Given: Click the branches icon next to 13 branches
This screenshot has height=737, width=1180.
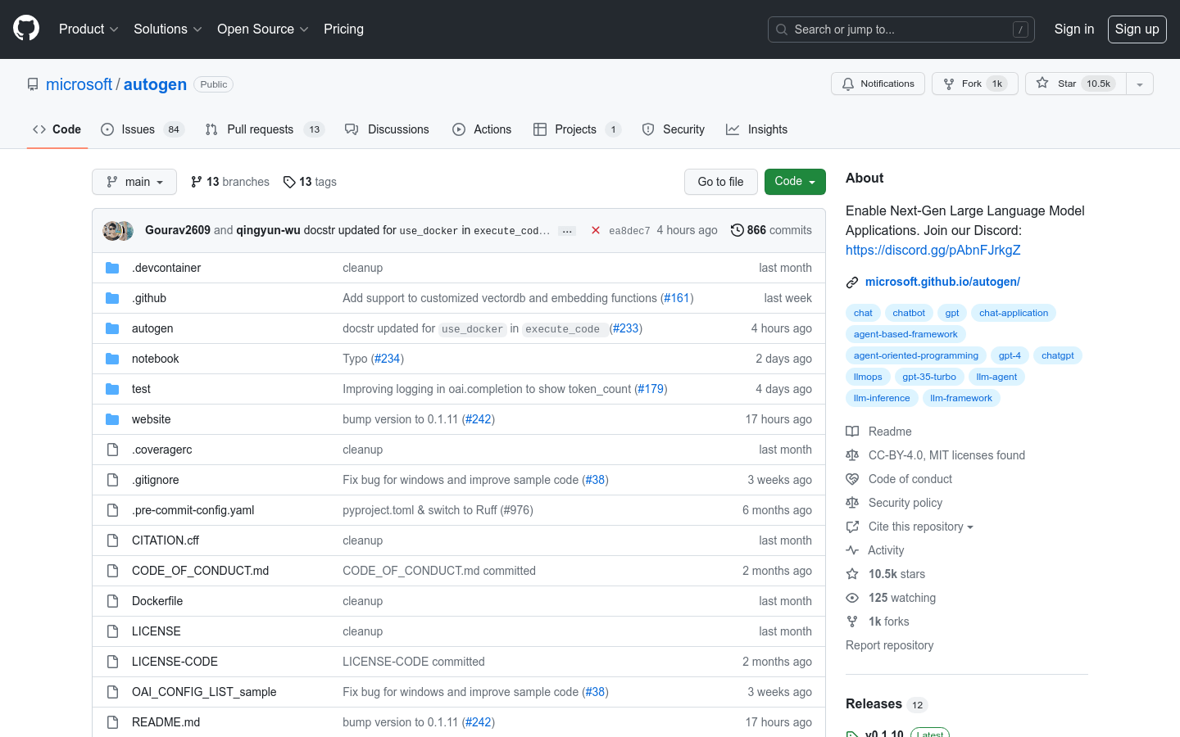Looking at the screenshot, I should point(197,182).
